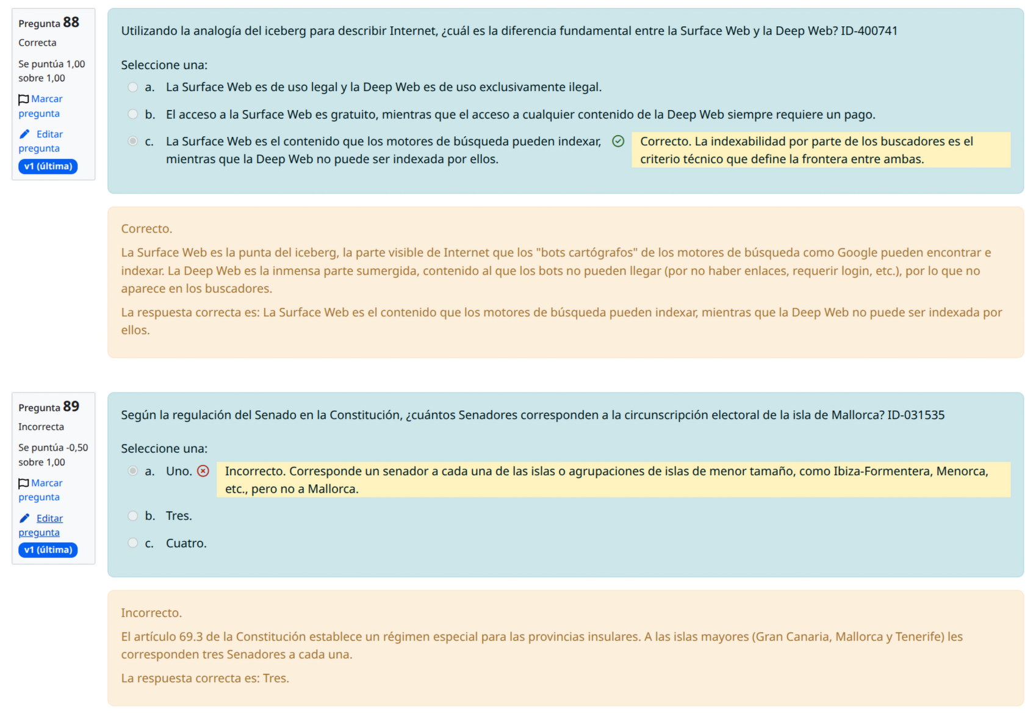This screenshot has width=1033, height=718.
Task: Click the pencil edit icon for question 89
Action: click(24, 518)
